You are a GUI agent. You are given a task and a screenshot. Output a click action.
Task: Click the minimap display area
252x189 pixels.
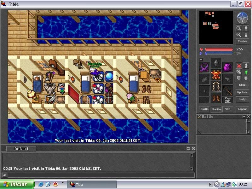click(216, 28)
